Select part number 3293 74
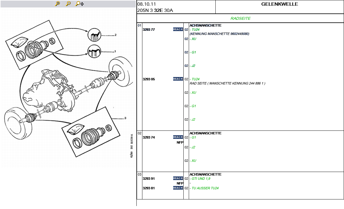The width and height of the screenshot is (344, 209). tap(149, 137)
